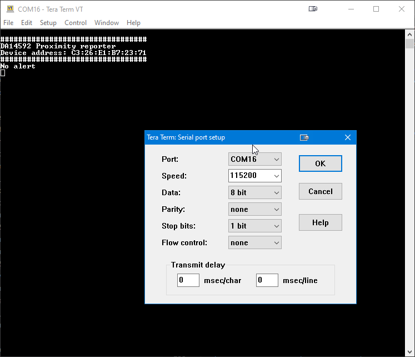
Task: Click the msec/char transmit delay field
Action: [188, 280]
